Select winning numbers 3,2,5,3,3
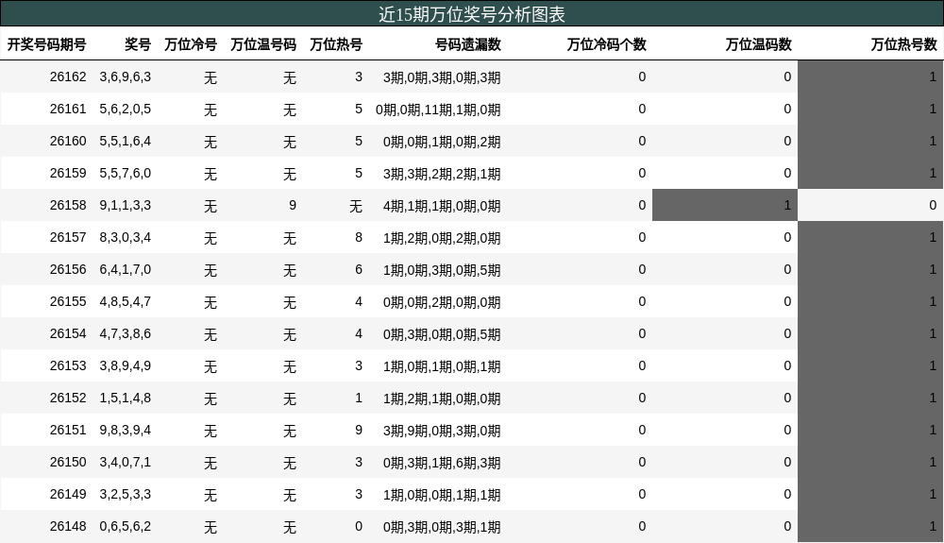 click(x=126, y=494)
